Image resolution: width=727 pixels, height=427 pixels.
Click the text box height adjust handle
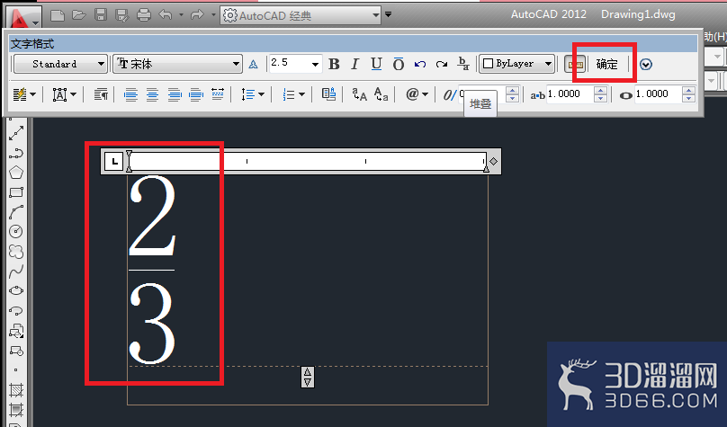[x=308, y=377]
